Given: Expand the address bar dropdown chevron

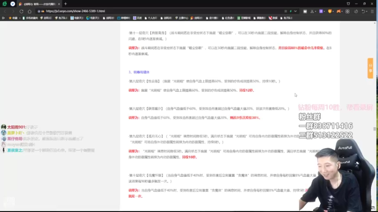Looking at the screenshot, I should [x=295, y=11].
